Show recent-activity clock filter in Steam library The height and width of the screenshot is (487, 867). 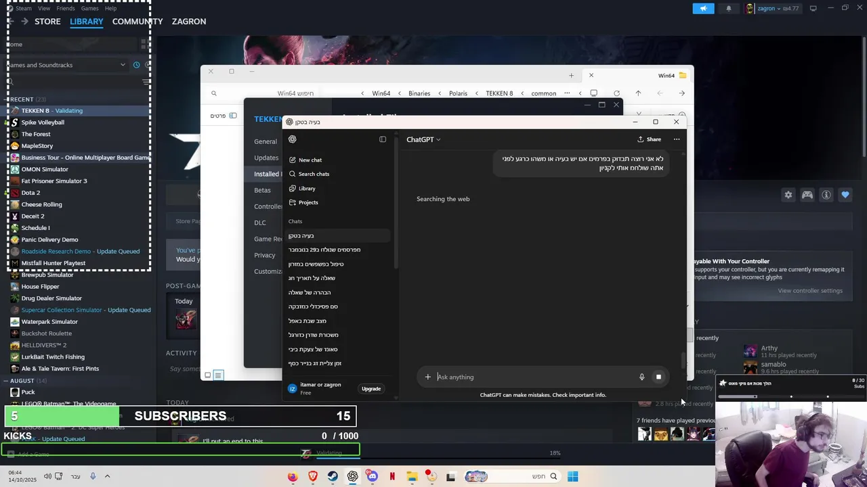[x=136, y=65]
